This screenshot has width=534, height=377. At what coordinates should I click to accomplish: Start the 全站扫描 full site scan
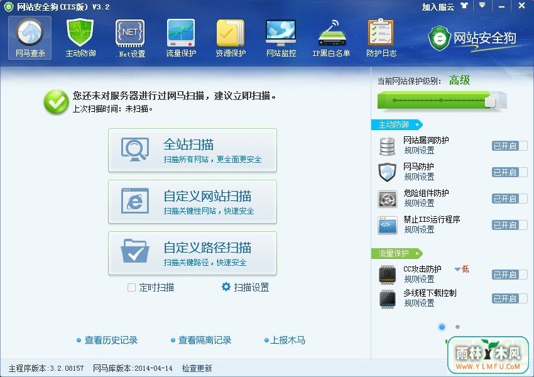click(192, 150)
